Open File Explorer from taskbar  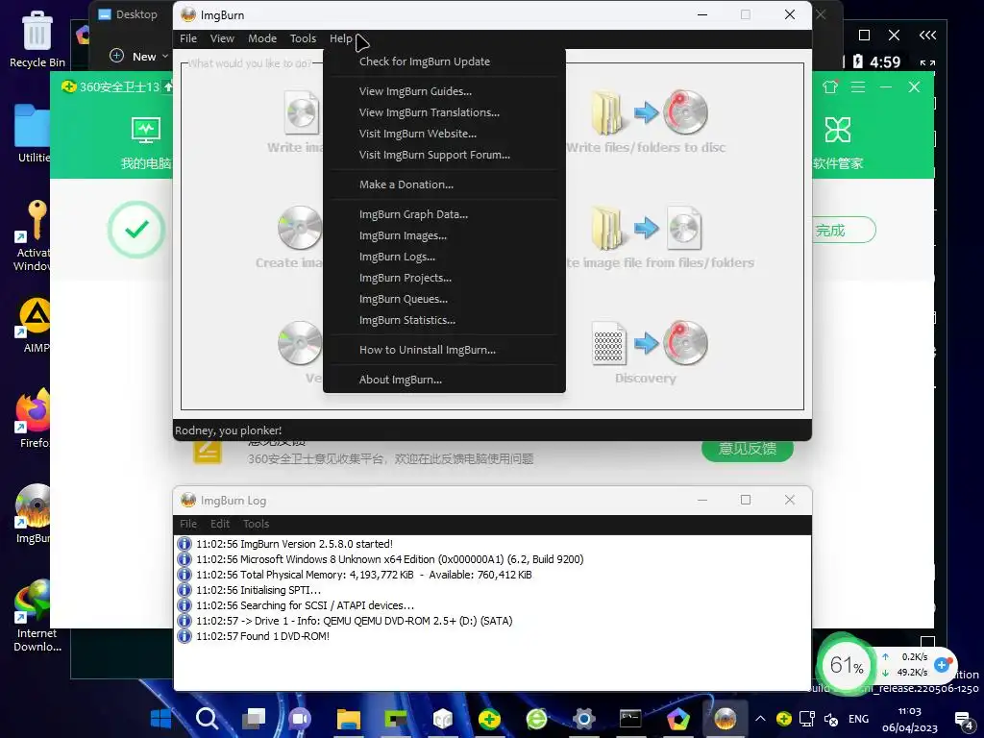pyautogui.click(x=348, y=719)
